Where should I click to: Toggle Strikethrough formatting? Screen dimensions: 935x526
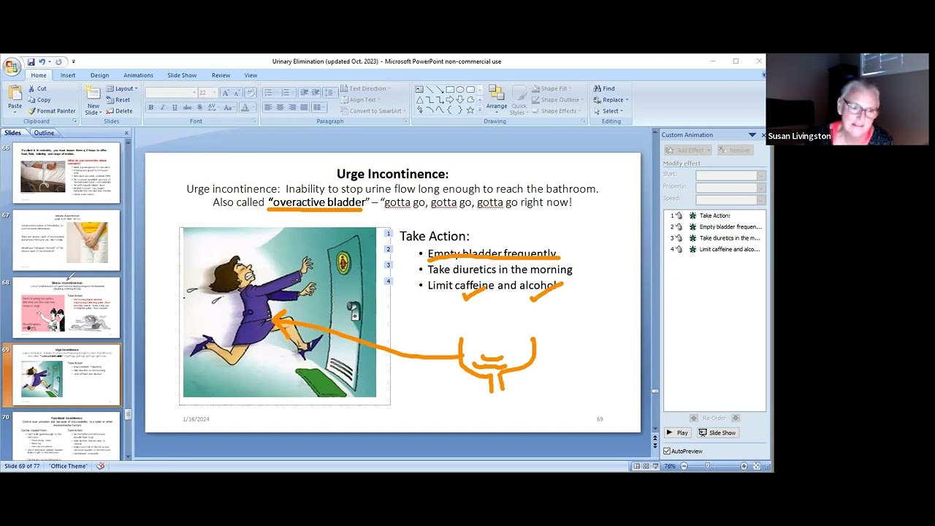(x=186, y=107)
